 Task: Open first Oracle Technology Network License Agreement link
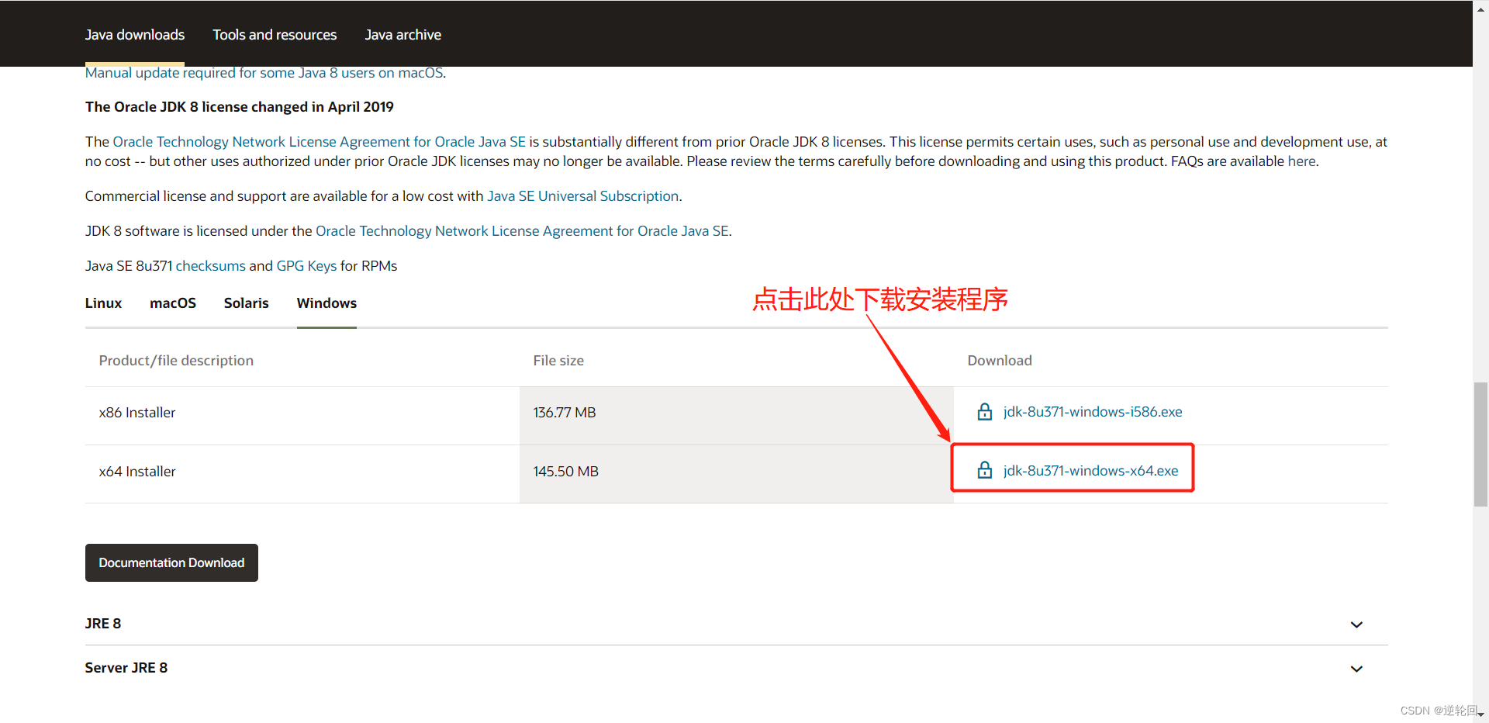click(320, 142)
